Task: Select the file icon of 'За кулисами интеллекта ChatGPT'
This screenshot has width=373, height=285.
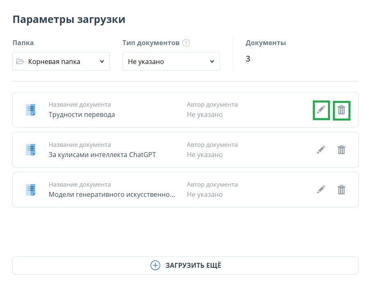Action: tap(31, 150)
